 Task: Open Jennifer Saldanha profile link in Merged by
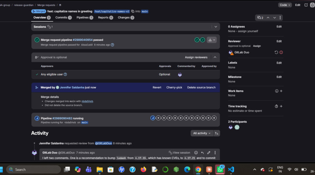(72, 87)
